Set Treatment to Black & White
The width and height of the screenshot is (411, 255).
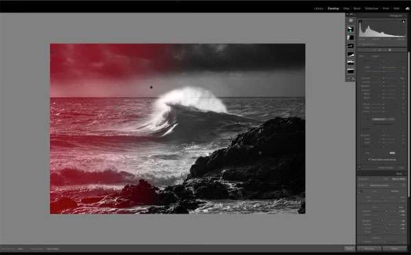(x=399, y=179)
